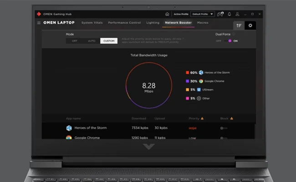Click the orange 5% UStream swatch

tap(188, 90)
